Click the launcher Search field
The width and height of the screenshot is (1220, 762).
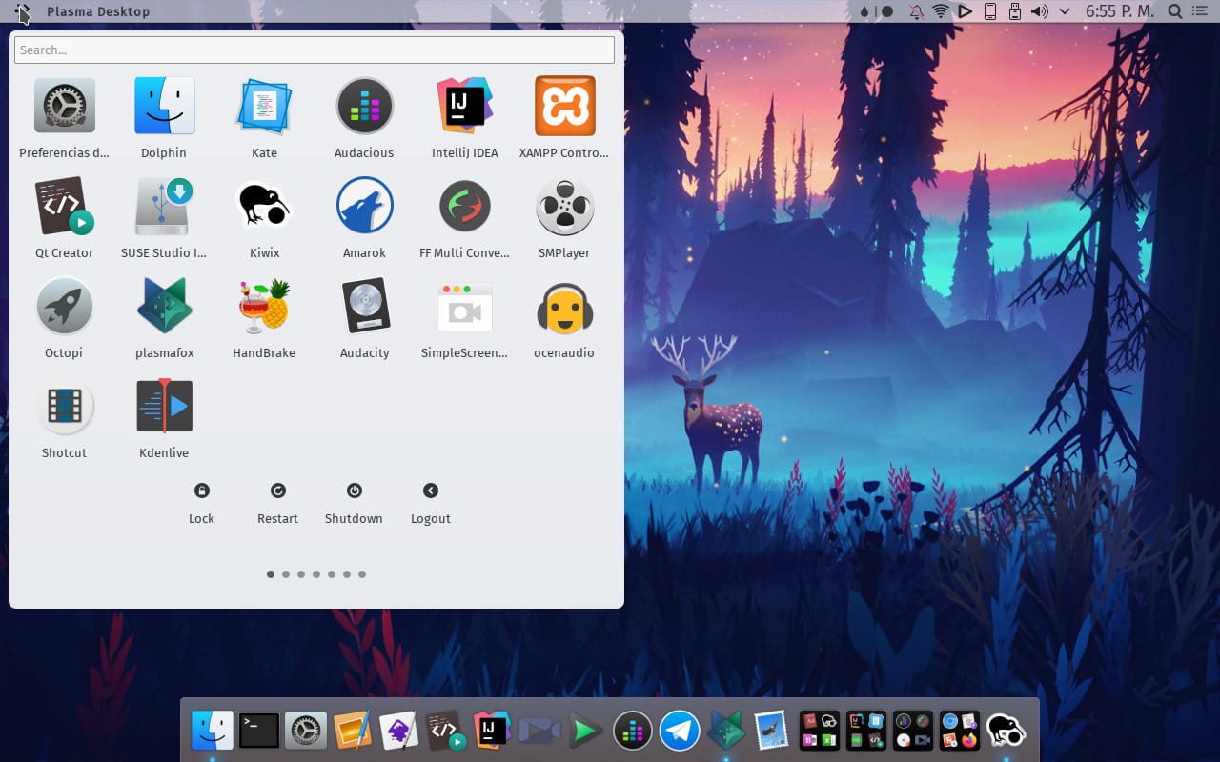(315, 50)
